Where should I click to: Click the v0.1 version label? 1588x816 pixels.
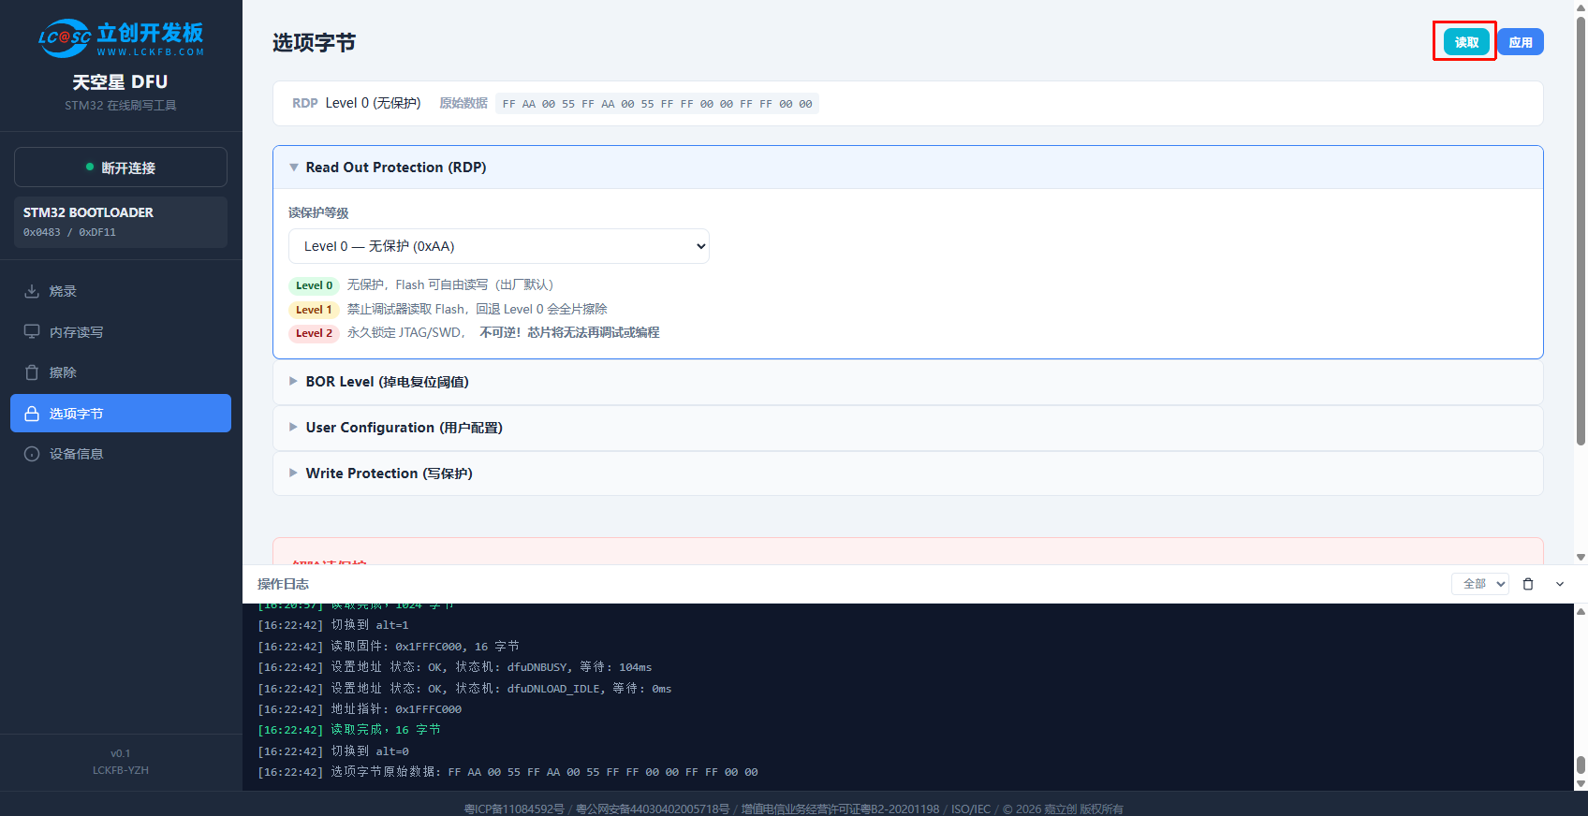pos(121,753)
